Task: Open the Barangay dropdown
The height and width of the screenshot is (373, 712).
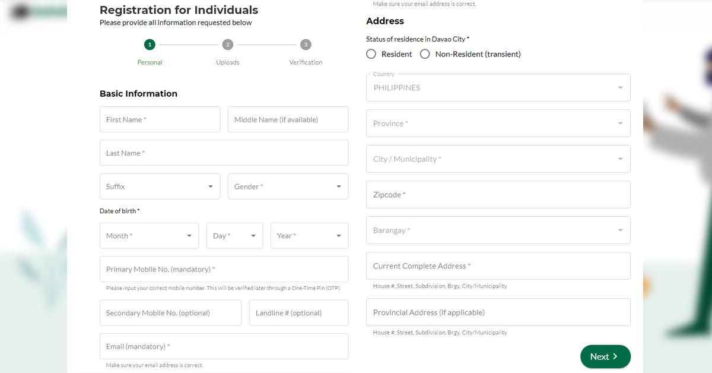Action: coord(498,230)
